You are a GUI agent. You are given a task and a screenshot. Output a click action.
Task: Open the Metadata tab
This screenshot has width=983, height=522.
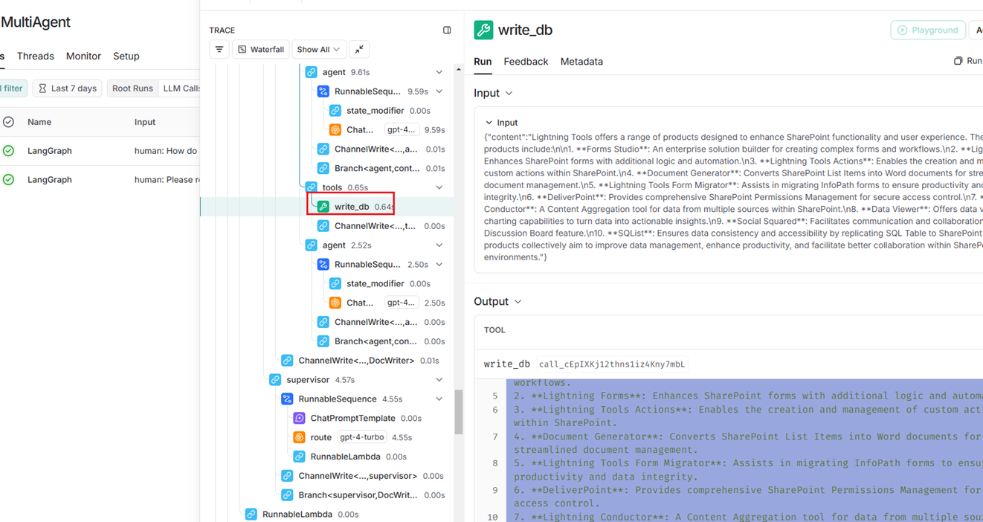(581, 62)
